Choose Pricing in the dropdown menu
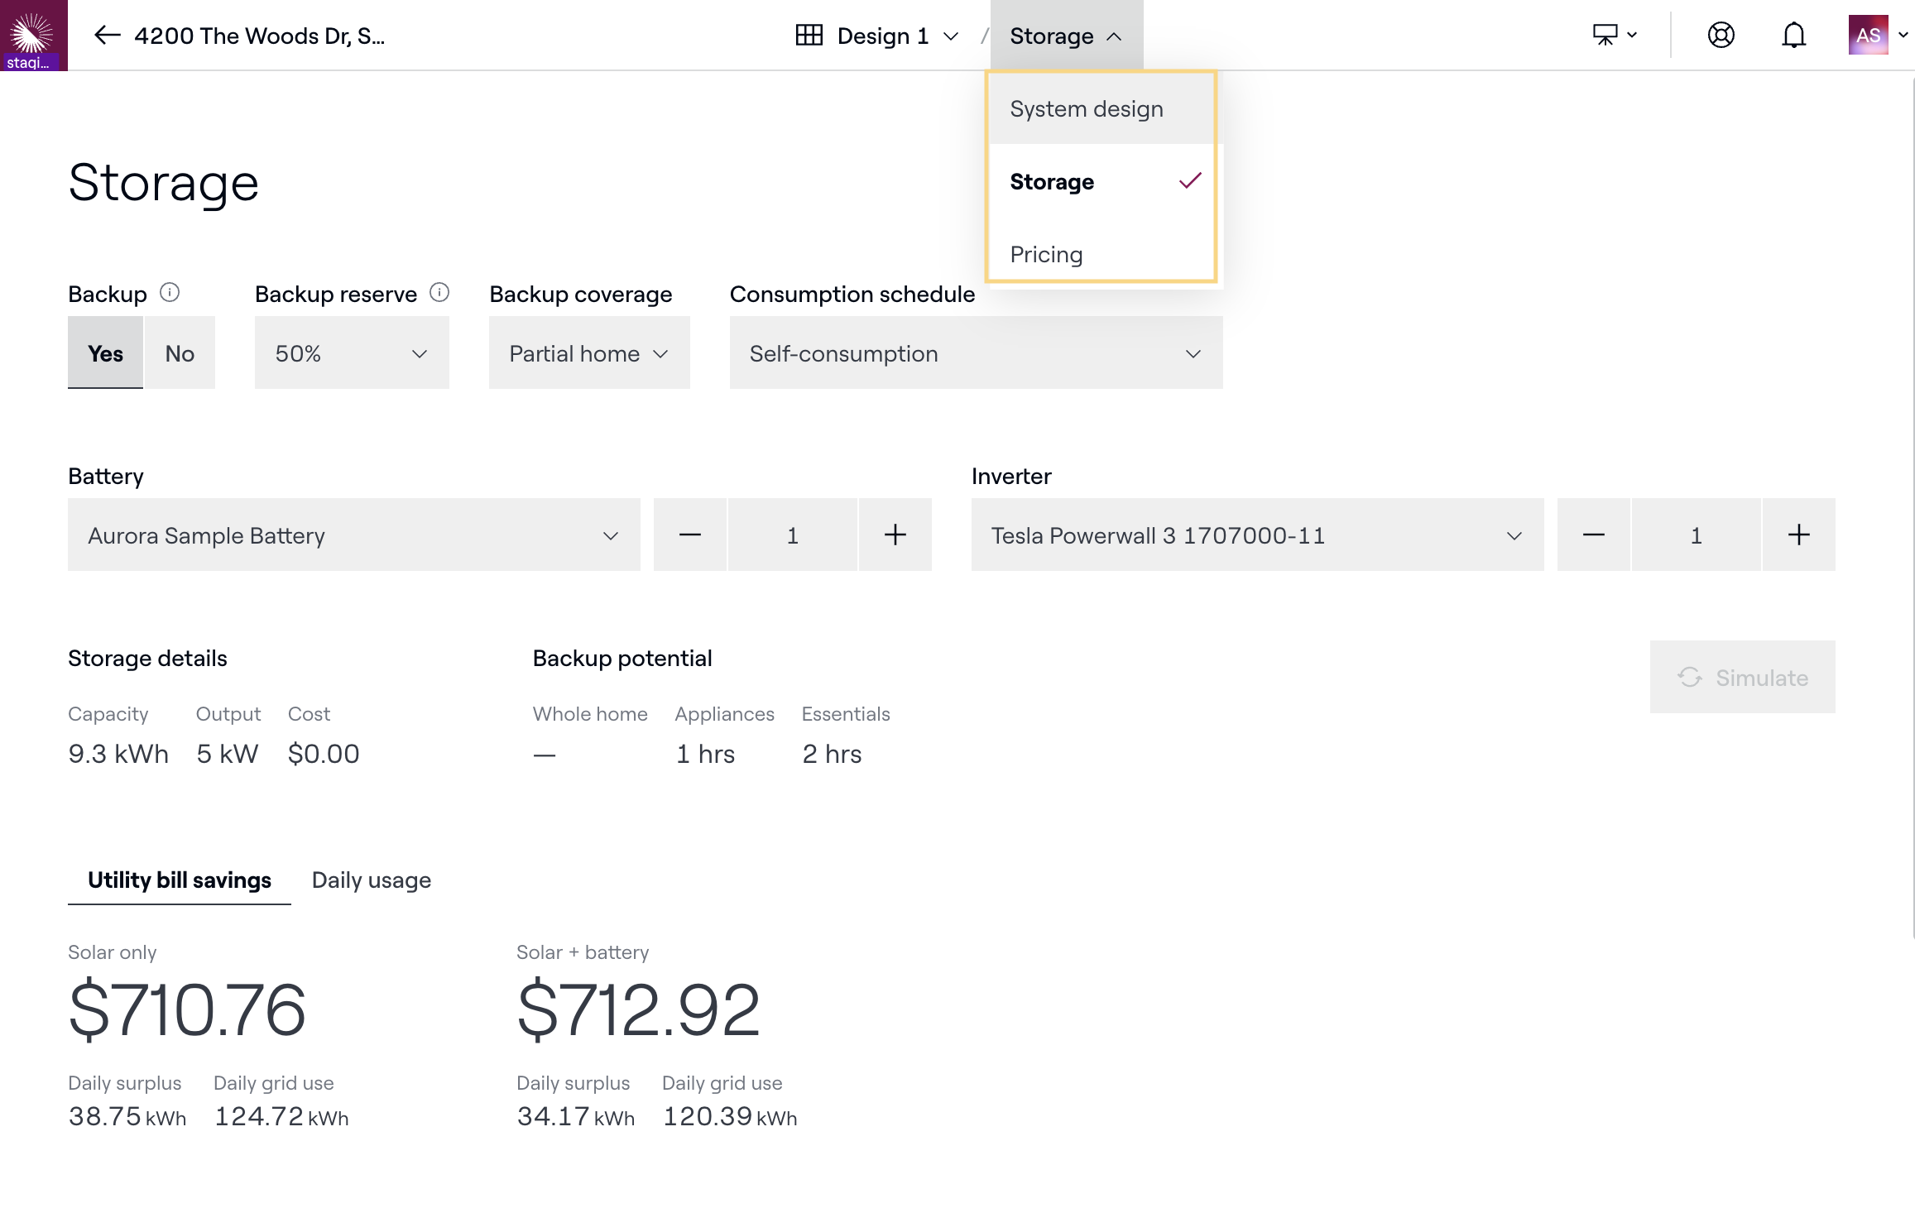 coord(1046,255)
